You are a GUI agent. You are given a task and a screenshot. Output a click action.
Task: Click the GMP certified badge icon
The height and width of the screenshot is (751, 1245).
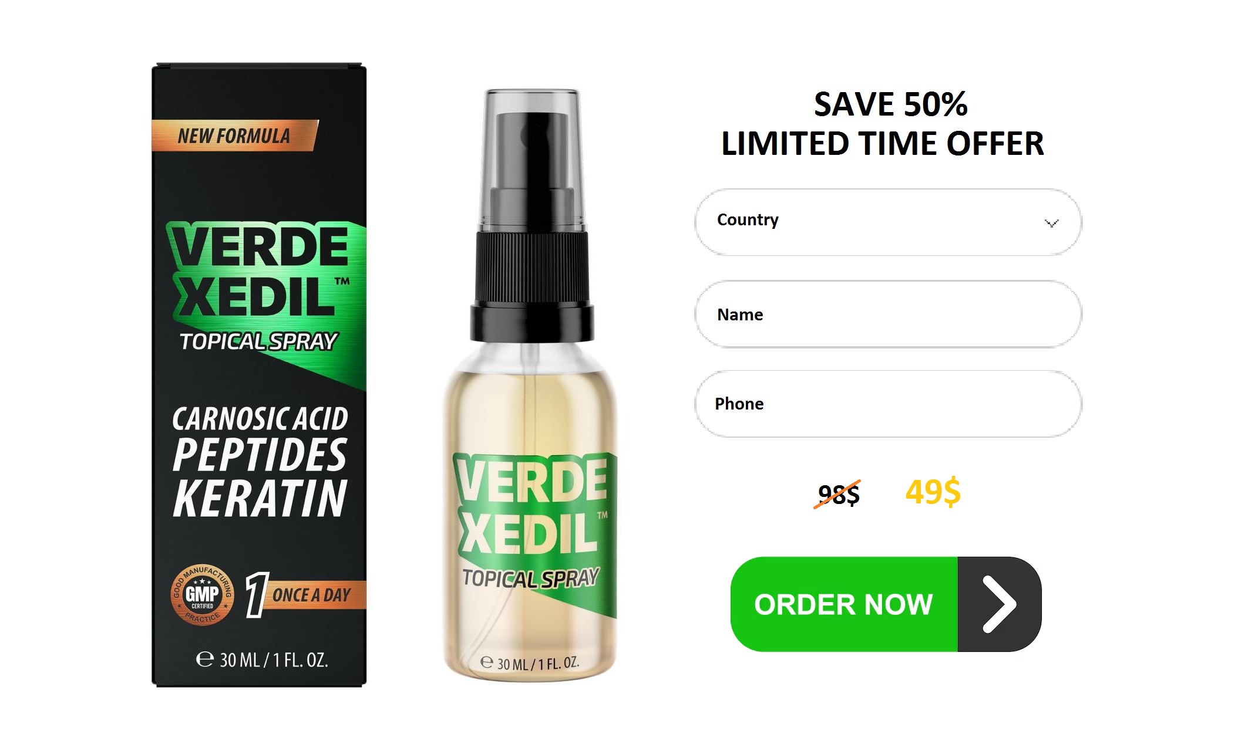[x=202, y=595]
